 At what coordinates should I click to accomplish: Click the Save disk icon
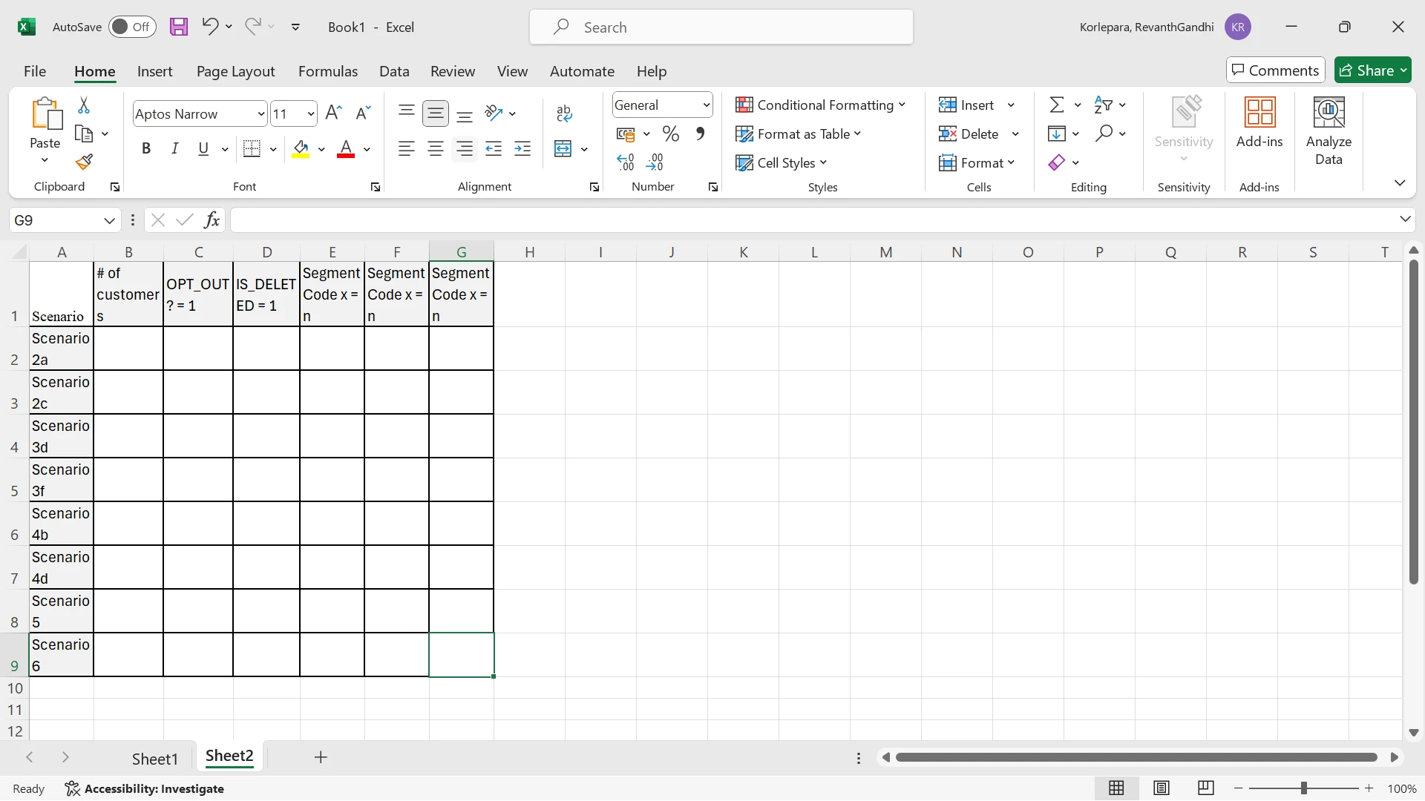pos(179,27)
